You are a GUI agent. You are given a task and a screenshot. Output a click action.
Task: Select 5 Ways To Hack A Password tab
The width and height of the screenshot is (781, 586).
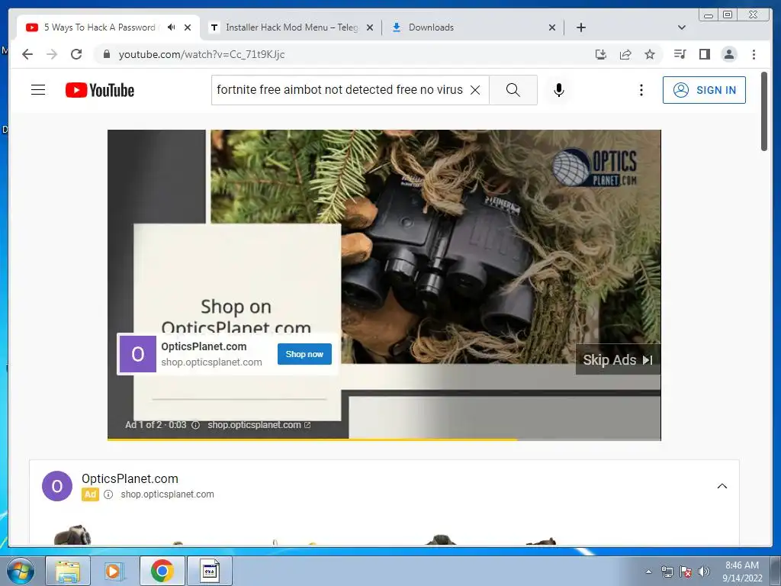coord(100,27)
